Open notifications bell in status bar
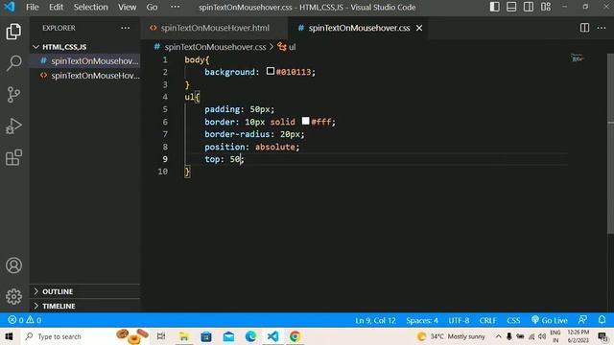 click(x=602, y=320)
